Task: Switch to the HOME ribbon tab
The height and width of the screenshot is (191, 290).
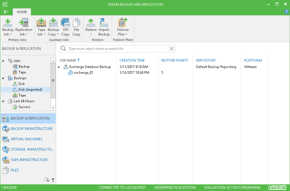Action: [22, 12]
